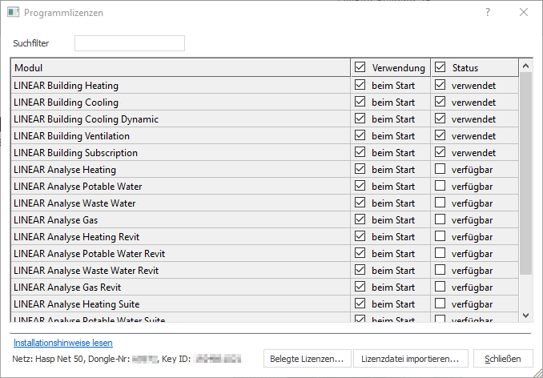Click the scroll down arrow of the list

525,315
